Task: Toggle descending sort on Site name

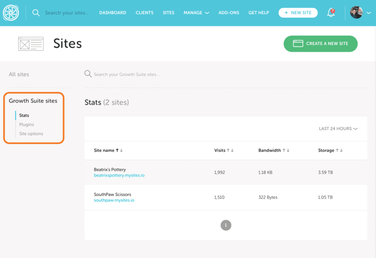Action: tap(122, 150)
